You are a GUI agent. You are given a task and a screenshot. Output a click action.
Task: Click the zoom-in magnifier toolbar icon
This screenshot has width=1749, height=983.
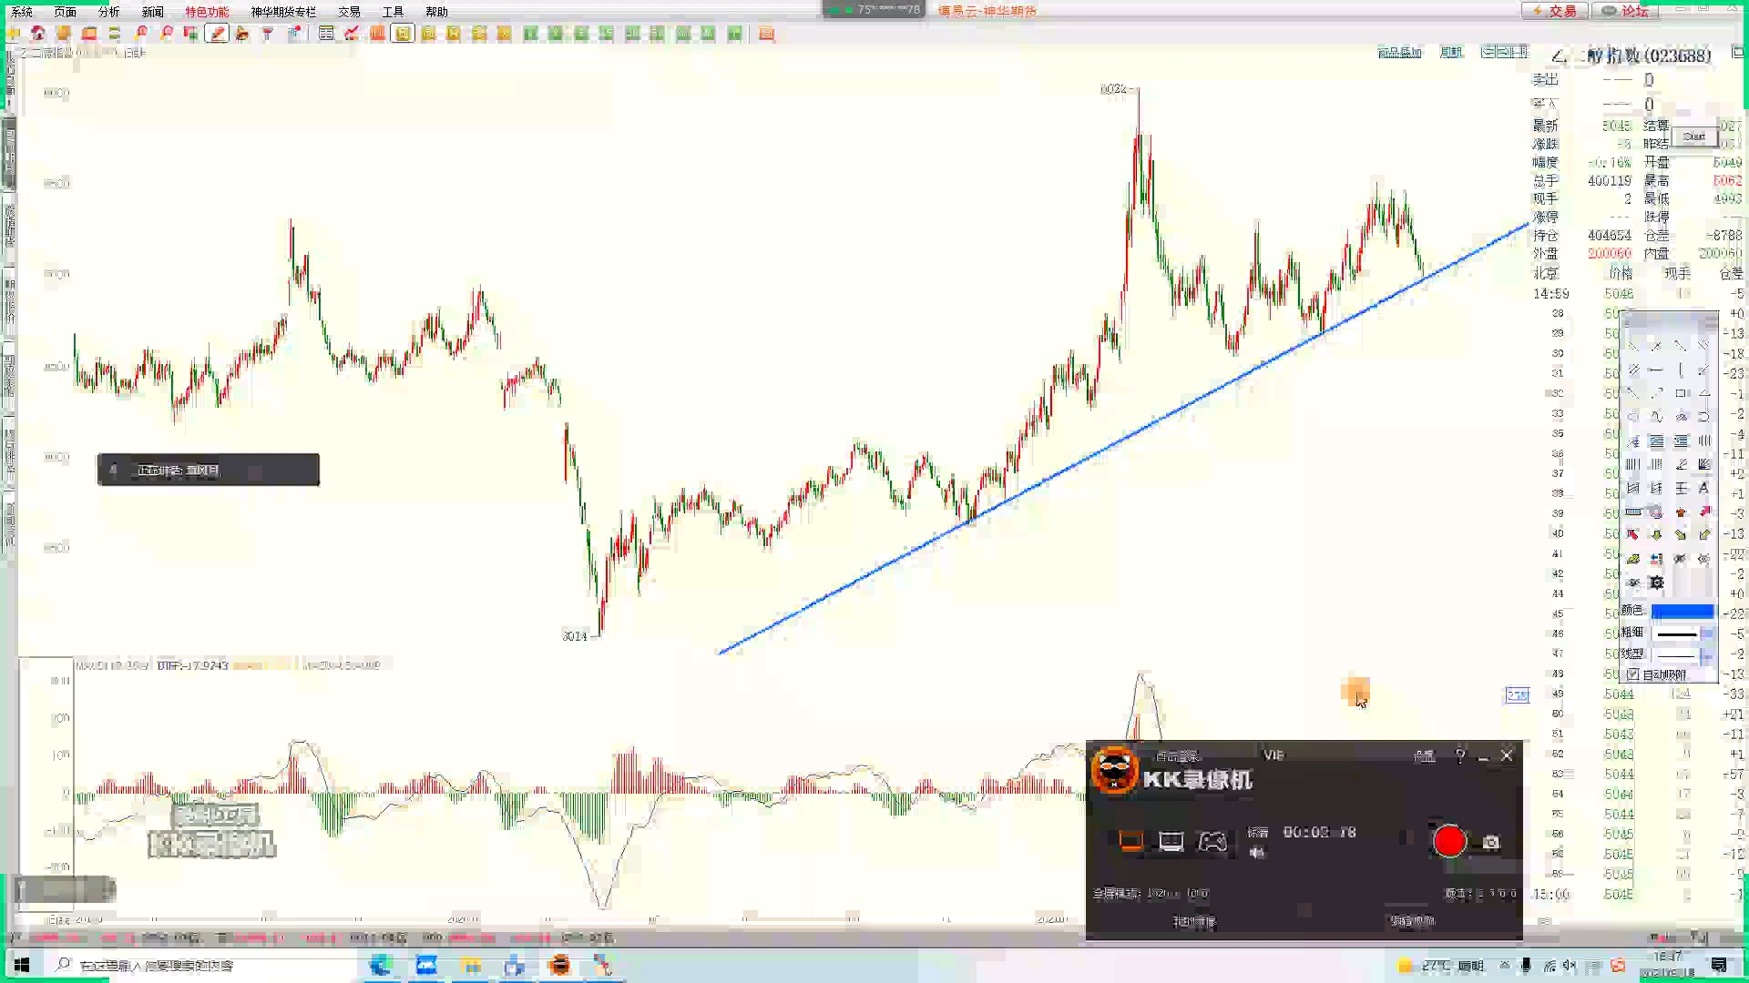[x=141, y=34]
